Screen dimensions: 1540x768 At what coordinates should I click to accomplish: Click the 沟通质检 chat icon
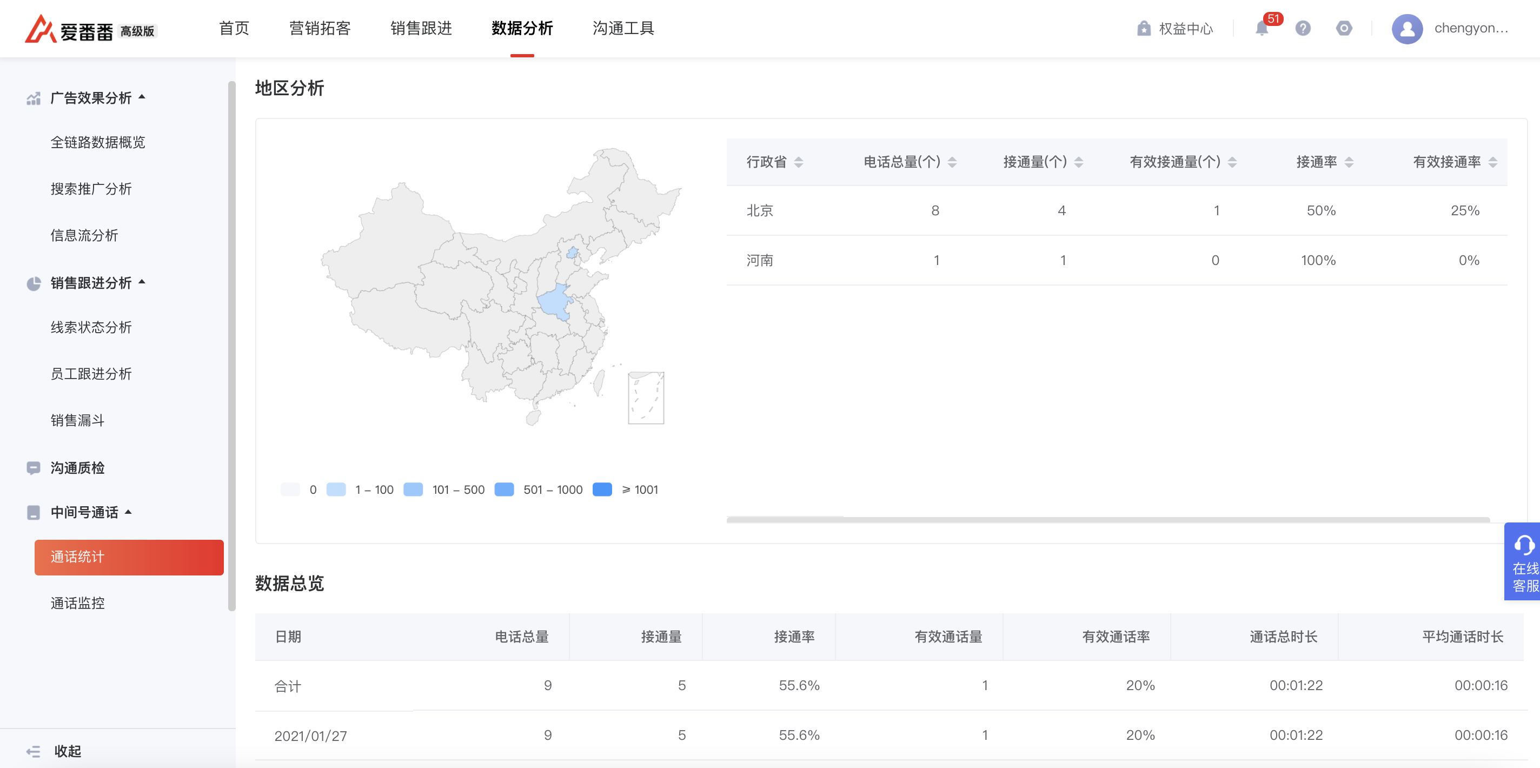point(34,468)
